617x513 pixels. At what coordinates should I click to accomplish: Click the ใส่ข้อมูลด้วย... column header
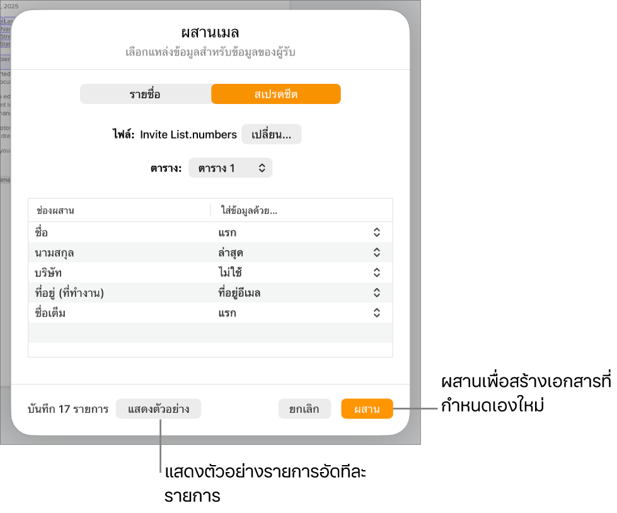coord(249,211)
